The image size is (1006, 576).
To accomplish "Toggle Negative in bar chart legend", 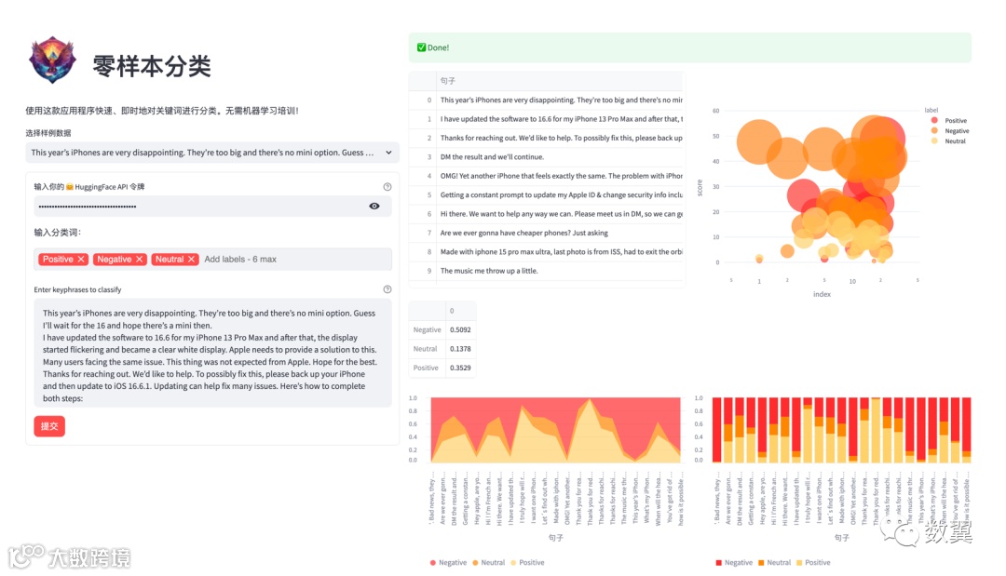I will (734, 563).
